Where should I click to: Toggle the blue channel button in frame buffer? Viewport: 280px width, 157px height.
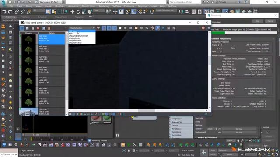click(x=115, y=28)
